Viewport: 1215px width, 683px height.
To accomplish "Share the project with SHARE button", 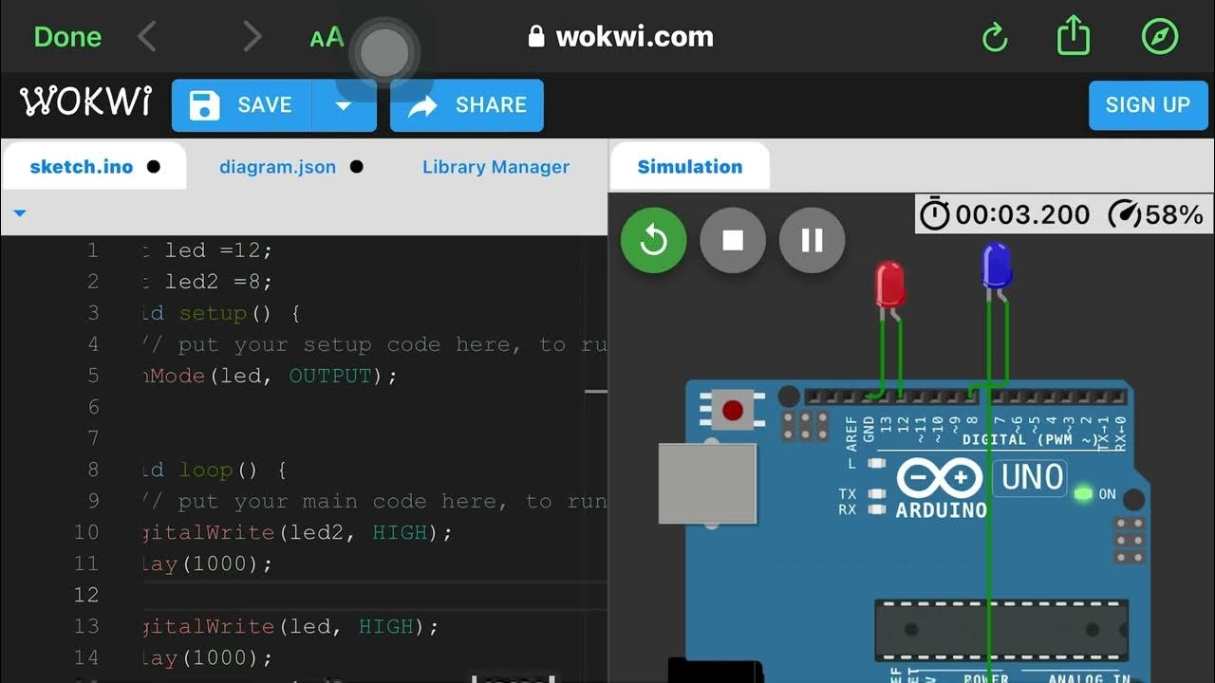I will pos(467,105).
